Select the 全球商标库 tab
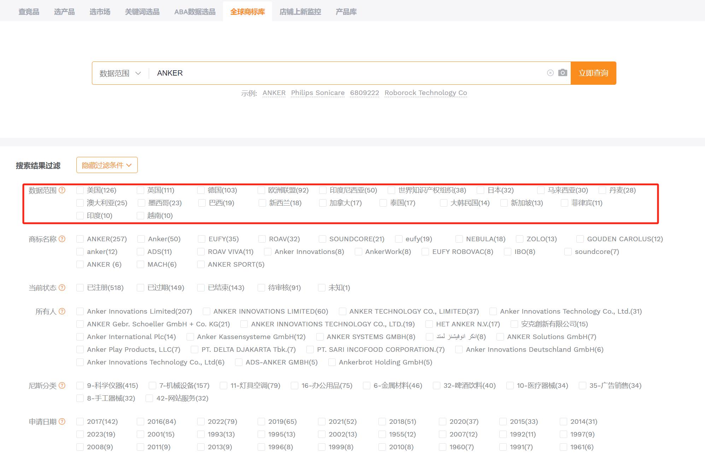705x456 pixels. [x=247, y=12]
